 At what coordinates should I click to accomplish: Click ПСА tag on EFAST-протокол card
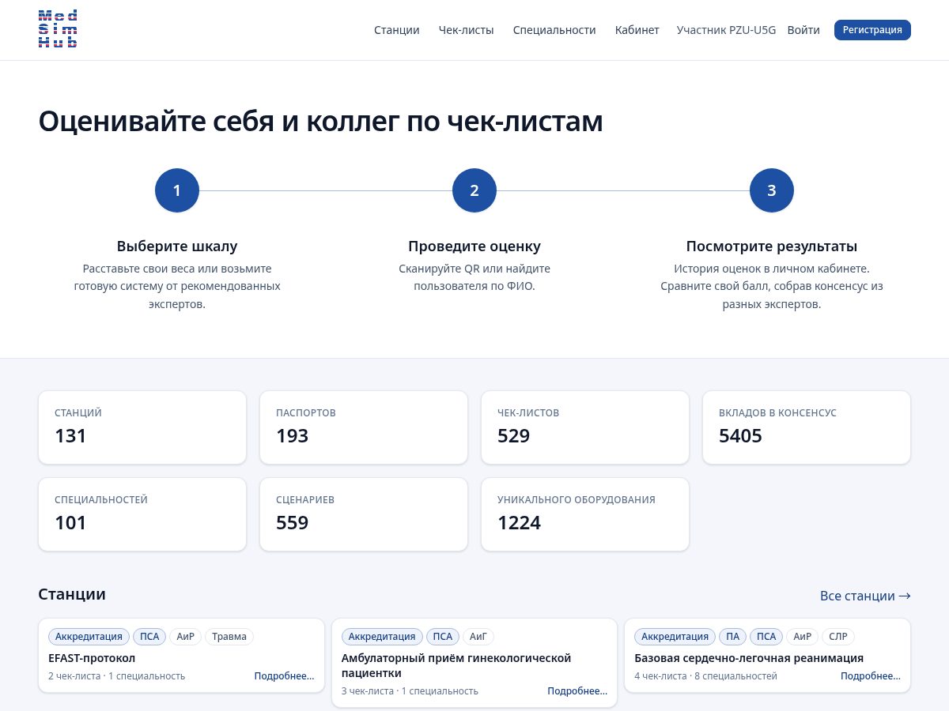point(149,636)
